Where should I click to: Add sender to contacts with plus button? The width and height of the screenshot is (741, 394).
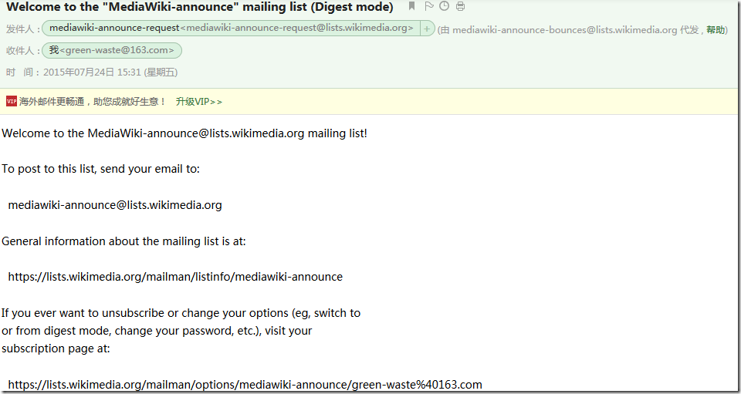point(427,29)
